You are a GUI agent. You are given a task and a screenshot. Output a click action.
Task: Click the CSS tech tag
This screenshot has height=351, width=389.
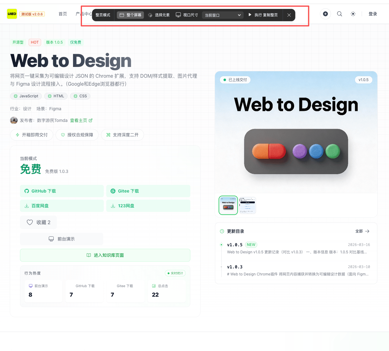pyautogui.click(x=80, y=96)
